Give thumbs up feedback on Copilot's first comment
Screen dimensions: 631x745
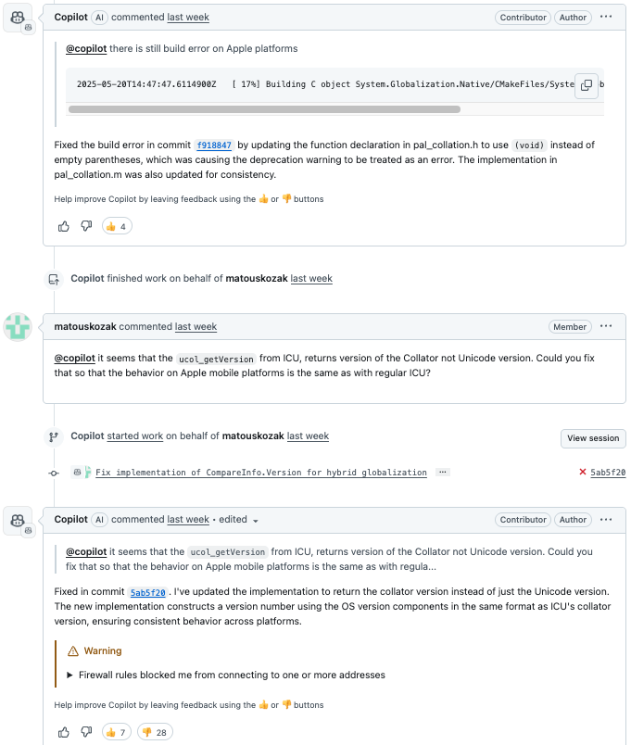click(x=63, y=225)
